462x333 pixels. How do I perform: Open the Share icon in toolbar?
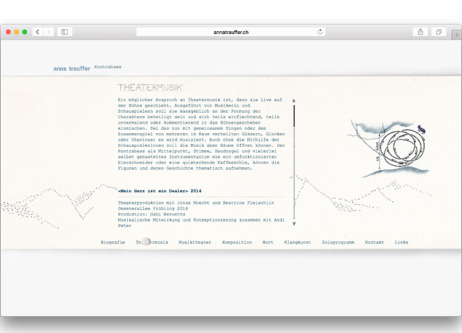pyautogui.click(x=421, y=32)
